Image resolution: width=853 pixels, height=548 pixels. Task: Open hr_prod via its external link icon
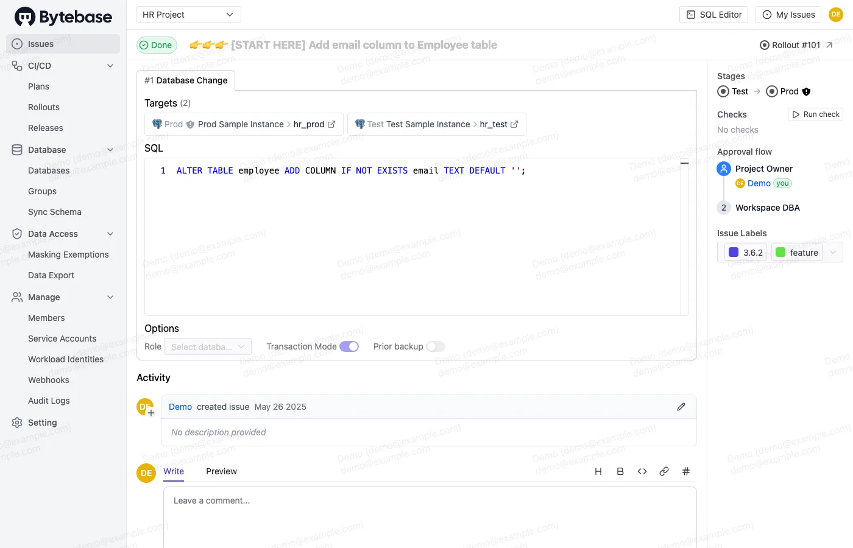[x=332, y=124]
